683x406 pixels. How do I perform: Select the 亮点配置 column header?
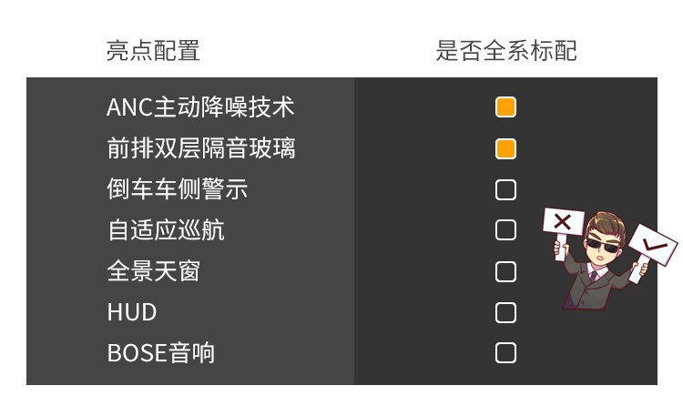(x=153, y=51)
